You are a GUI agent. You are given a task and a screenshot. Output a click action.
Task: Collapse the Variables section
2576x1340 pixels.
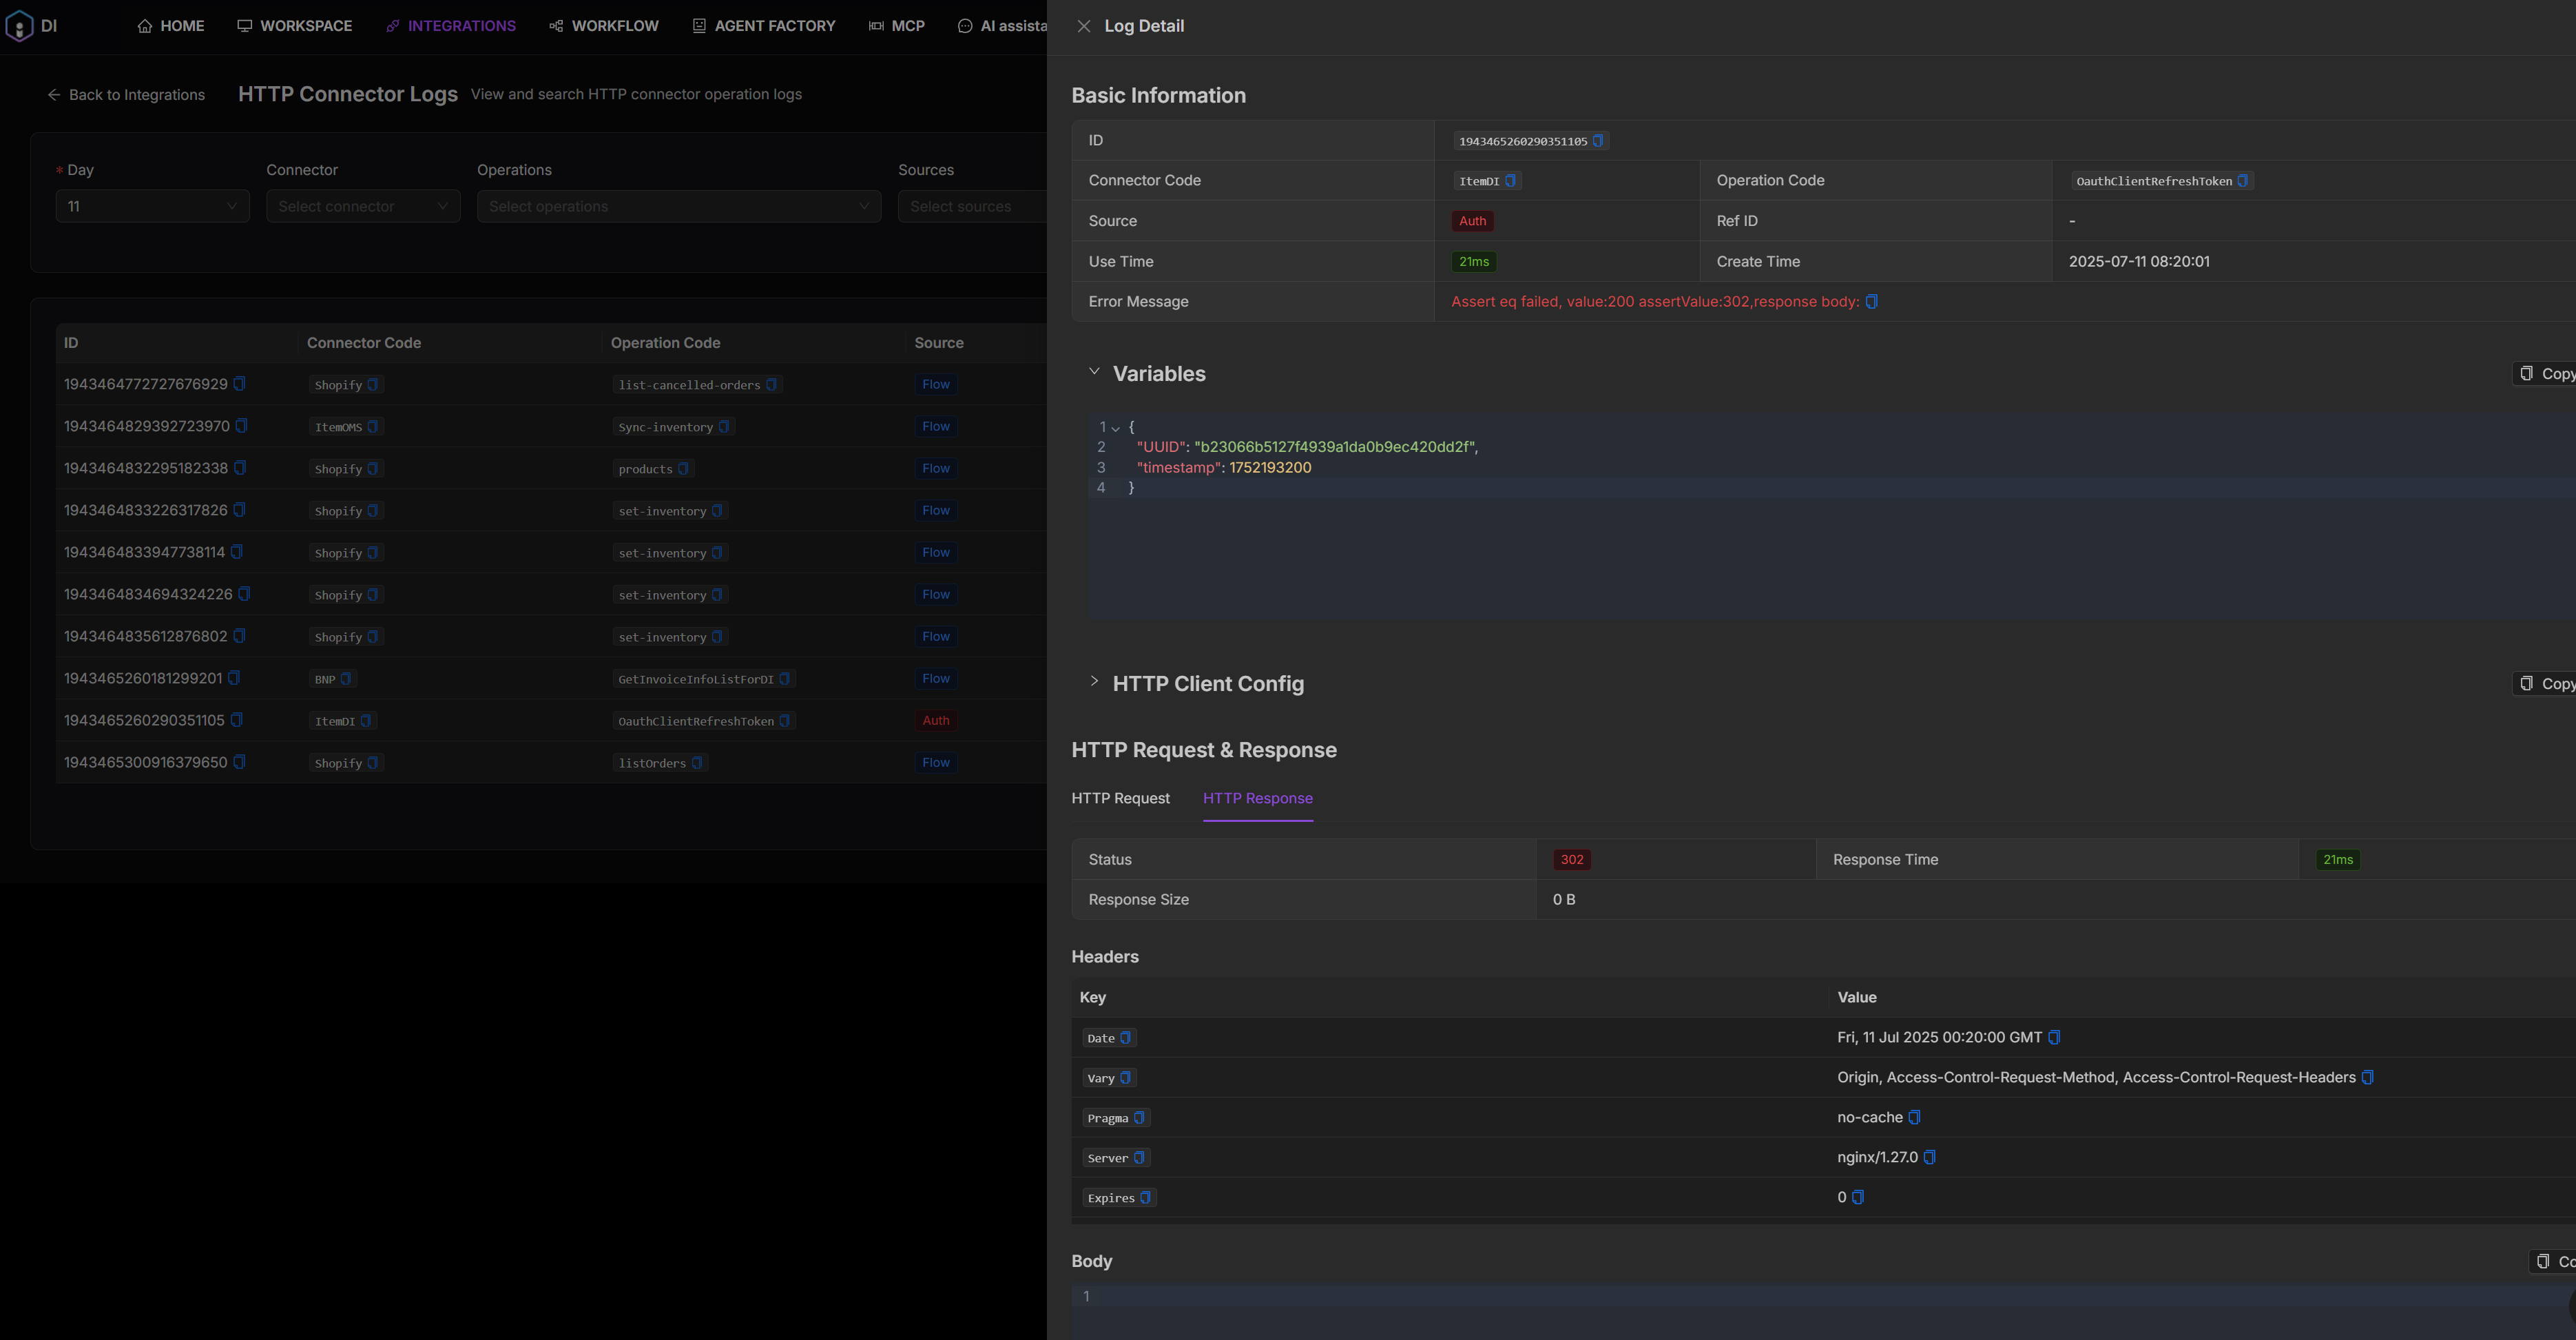[1094, 372]
